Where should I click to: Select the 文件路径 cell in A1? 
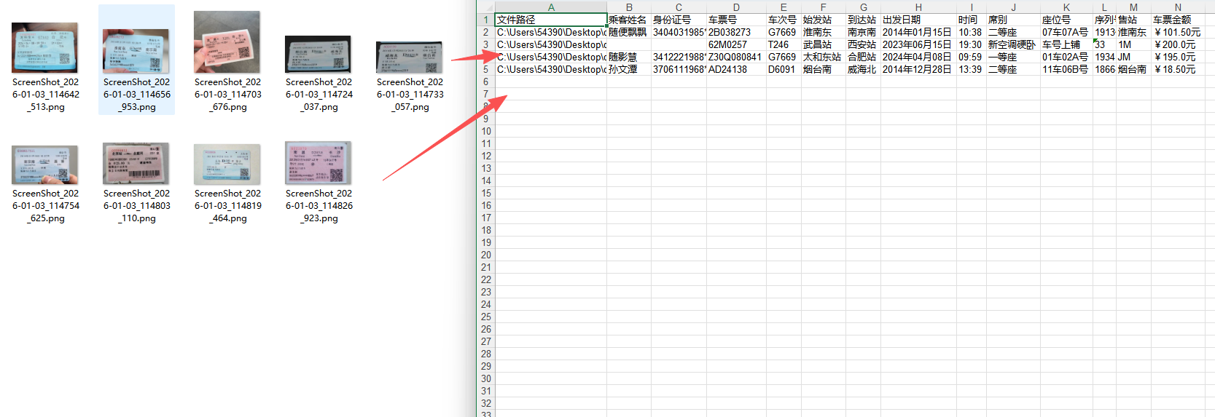(x=551, y=20)
